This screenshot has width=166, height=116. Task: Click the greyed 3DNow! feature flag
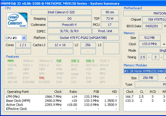pyautogui.click(x=28, y=61)
